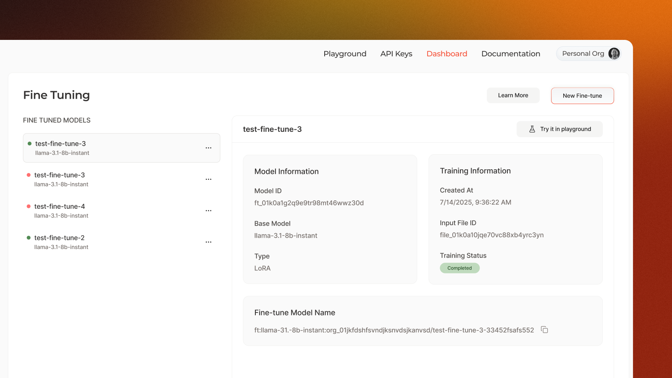Click the Completed training status badge
Image resolution: width=672 pixels, height=378 pixels.
click(x=459, y=268)
